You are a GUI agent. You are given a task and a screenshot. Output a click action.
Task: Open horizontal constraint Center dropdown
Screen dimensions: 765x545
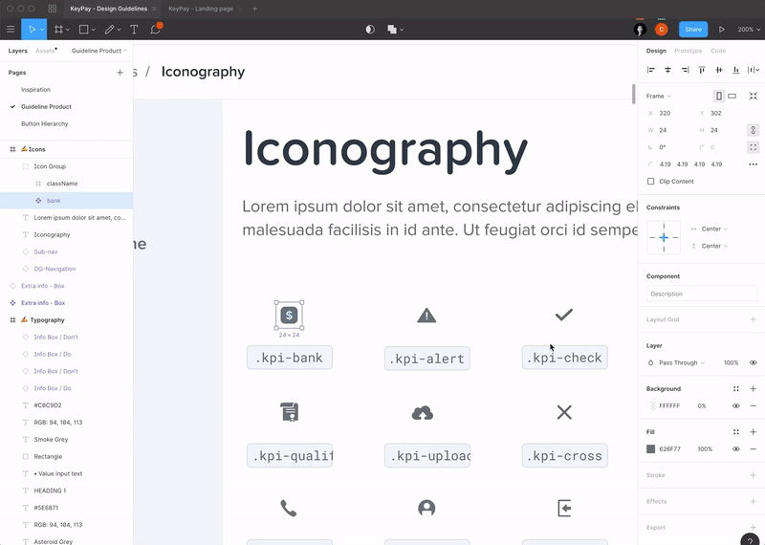coord(711,229)
